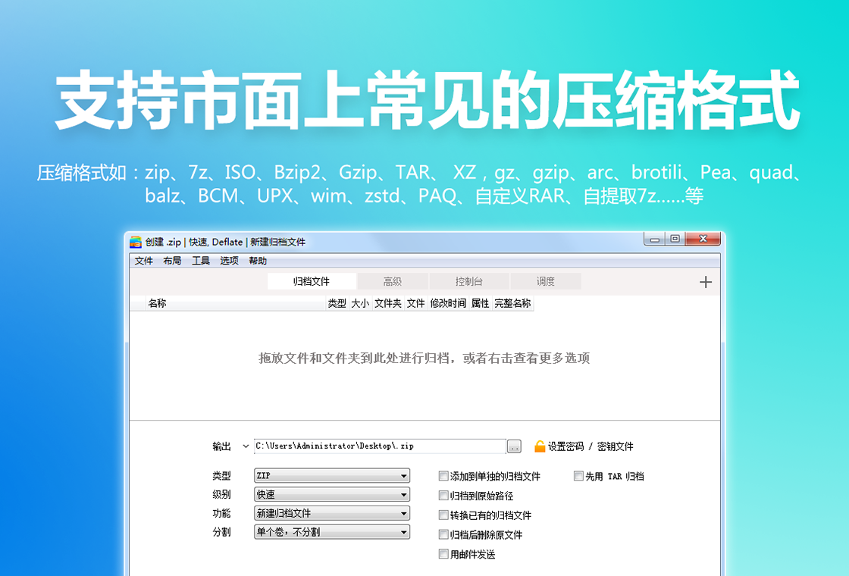Maximize the archive creation window
The height and width of the screenshot is (576, 849).
coord(675,239)
